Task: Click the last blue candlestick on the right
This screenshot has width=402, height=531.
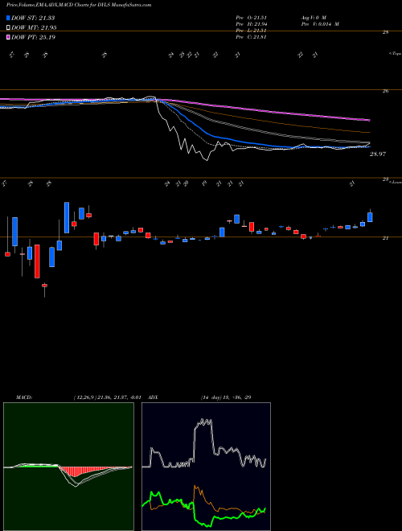Action: tap(370, 217)
